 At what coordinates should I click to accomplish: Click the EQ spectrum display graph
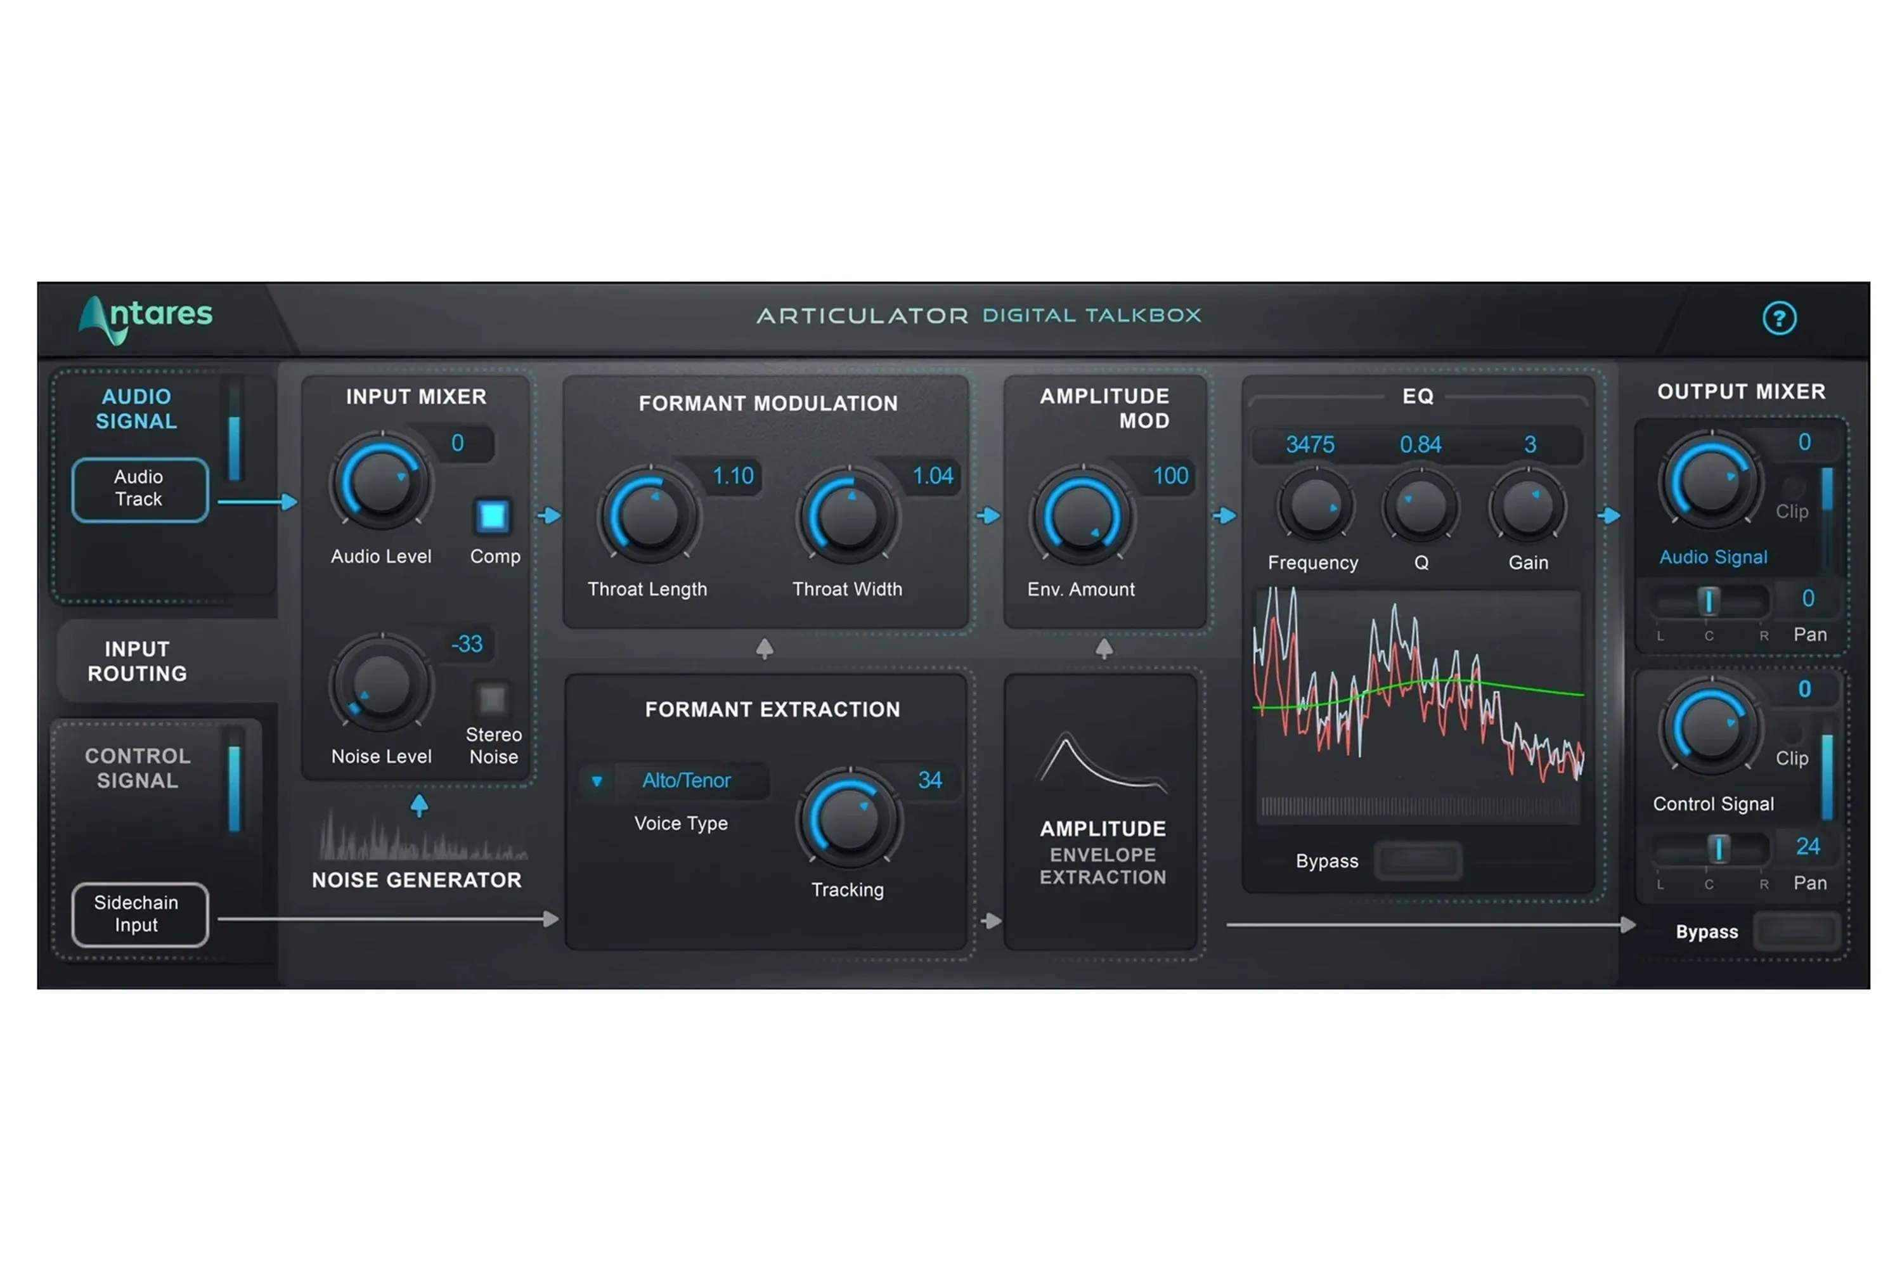[1418, 708]
